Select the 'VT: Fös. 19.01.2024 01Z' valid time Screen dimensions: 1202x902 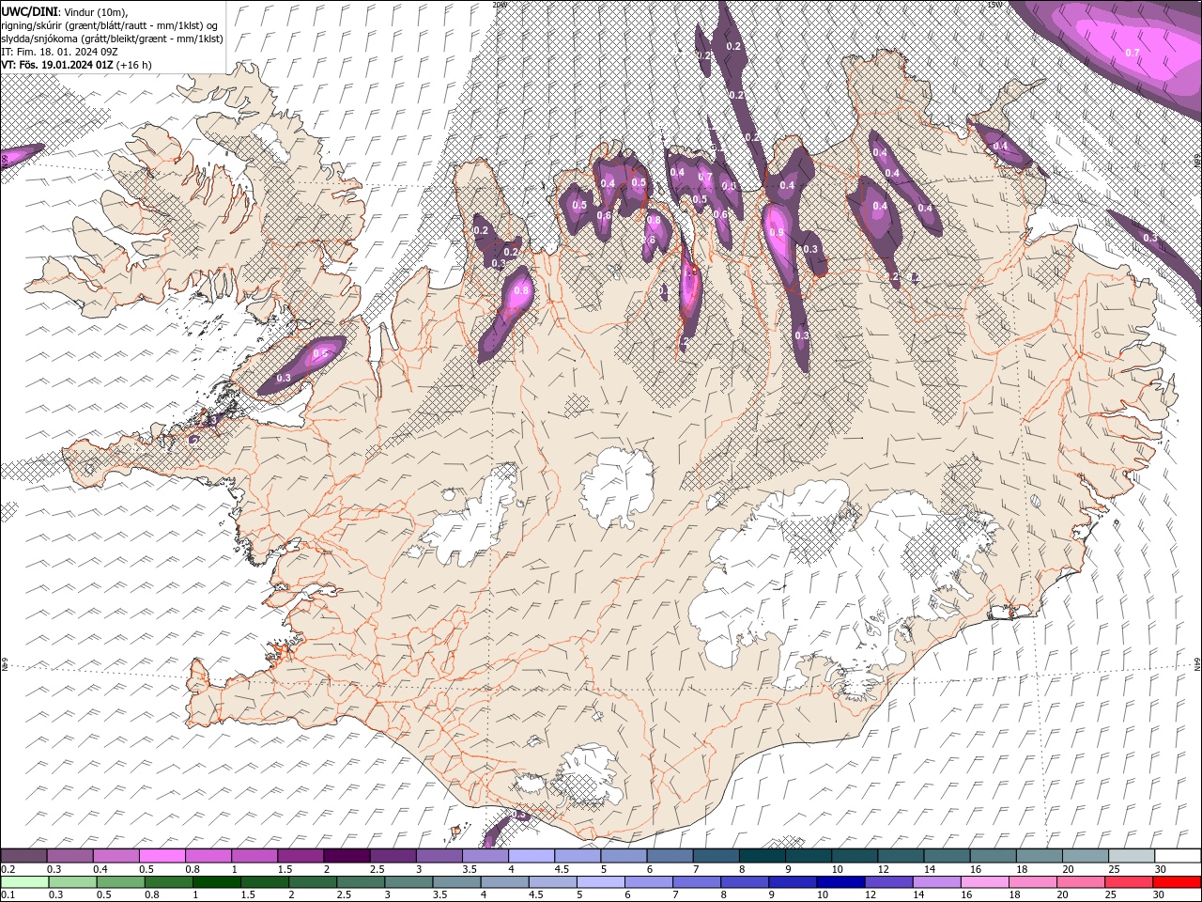pos(57,65)
